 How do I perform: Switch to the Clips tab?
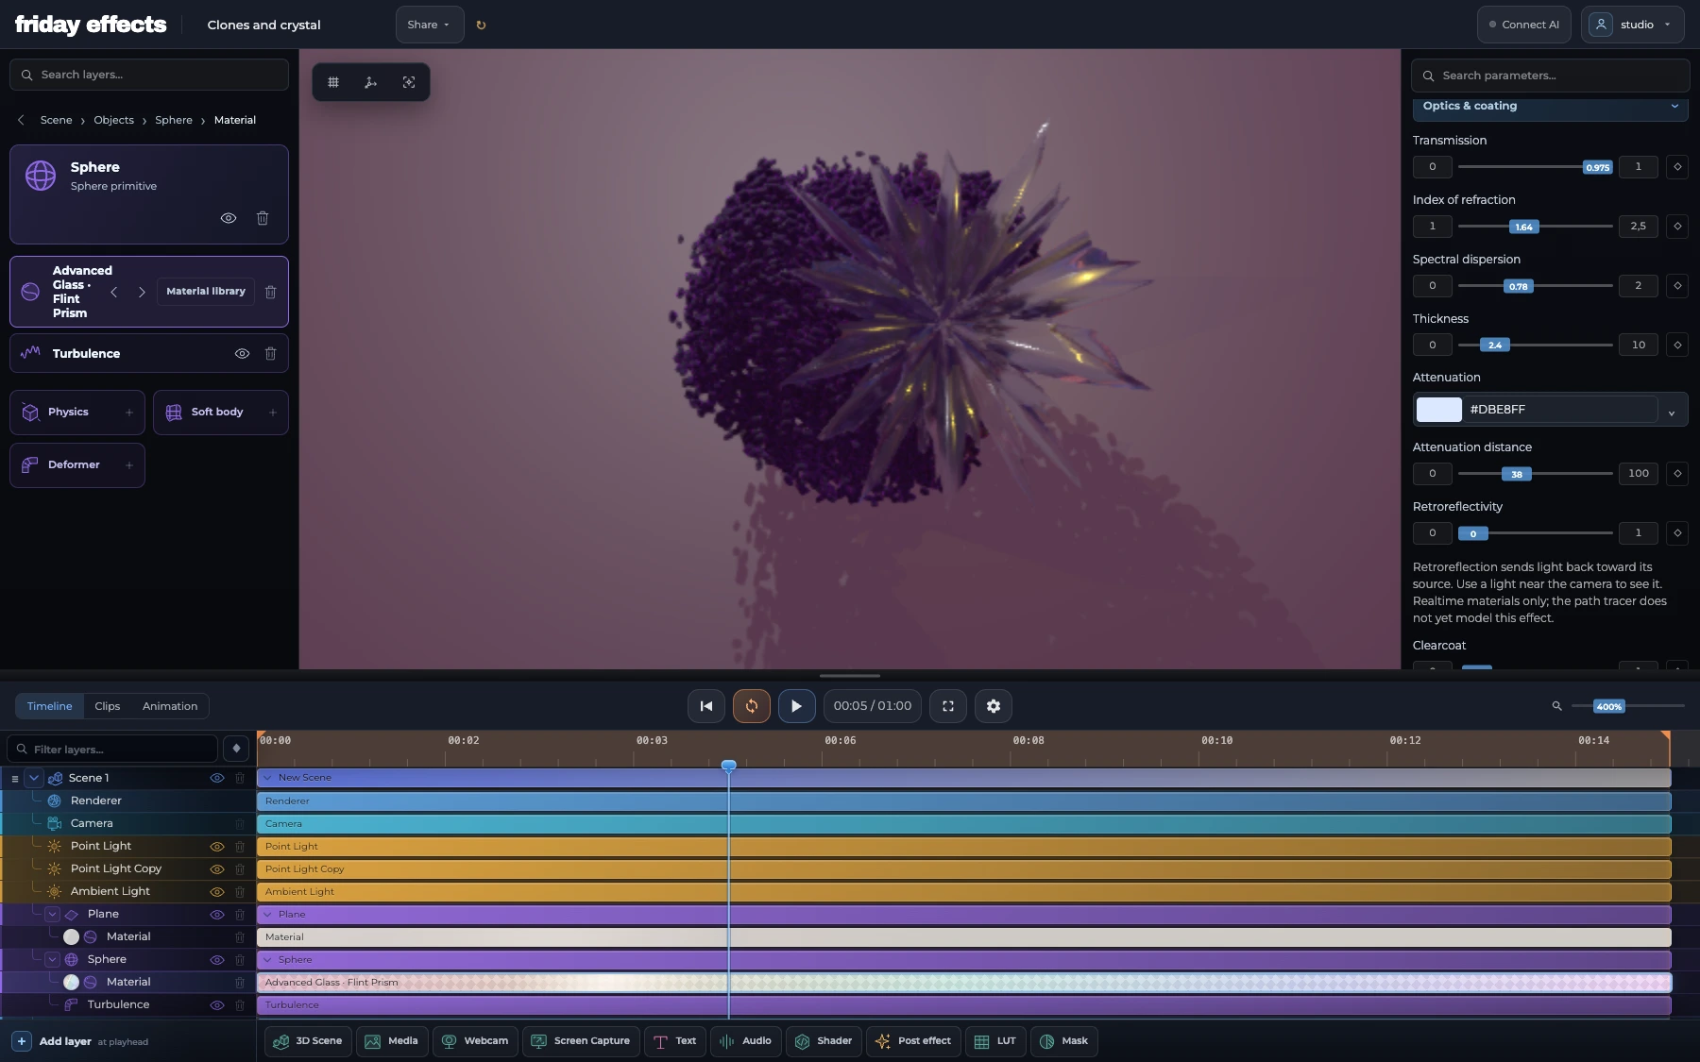click(107, 706)
